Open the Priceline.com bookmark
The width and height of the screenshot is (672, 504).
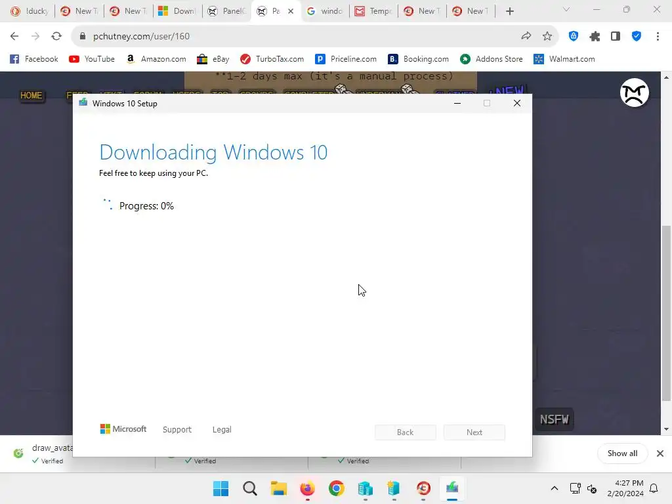[346, 59]
